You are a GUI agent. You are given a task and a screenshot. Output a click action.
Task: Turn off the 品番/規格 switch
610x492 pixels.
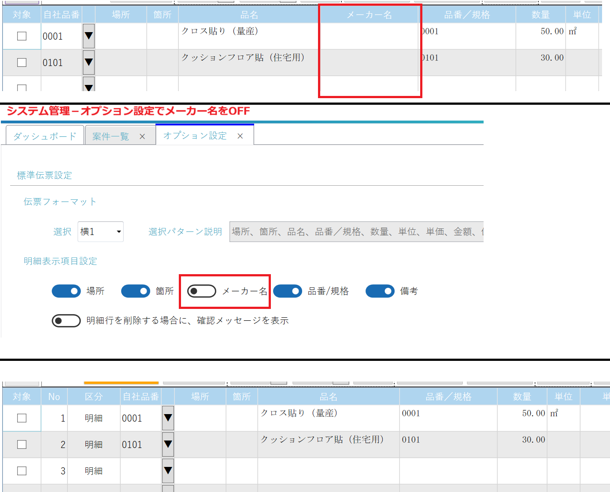pos(288,291)
